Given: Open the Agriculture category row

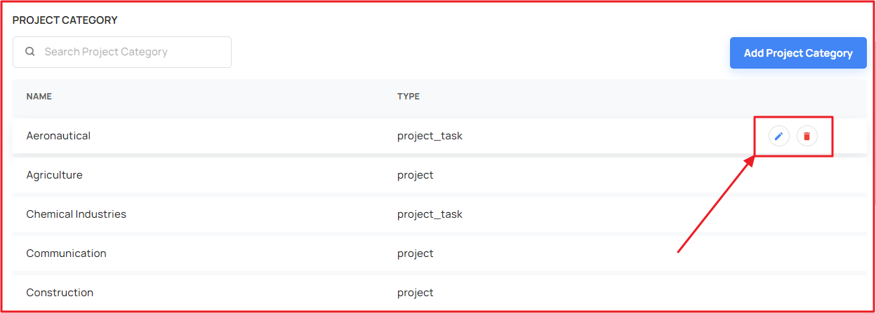Looking at the screenshot, I should tap(439, 175).
